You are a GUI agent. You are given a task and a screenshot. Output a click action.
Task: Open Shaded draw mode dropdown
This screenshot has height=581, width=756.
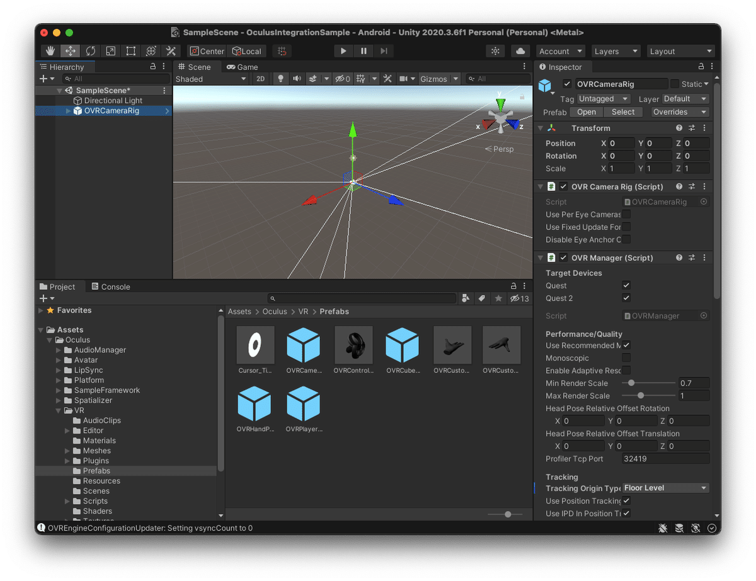[x=211, y=79]
